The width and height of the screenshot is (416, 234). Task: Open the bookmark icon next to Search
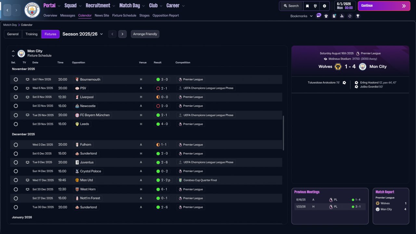[307, 6]
